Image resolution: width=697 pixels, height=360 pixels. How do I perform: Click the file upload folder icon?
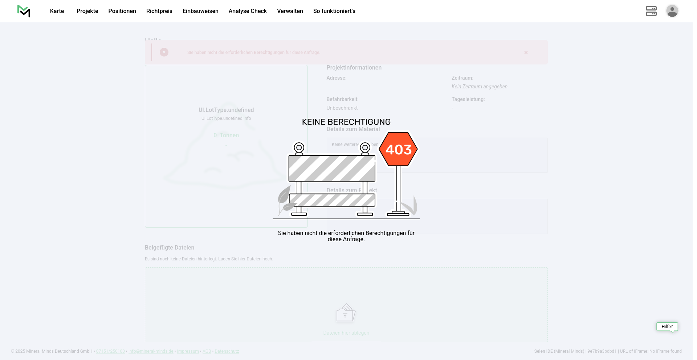coord(346,313)
